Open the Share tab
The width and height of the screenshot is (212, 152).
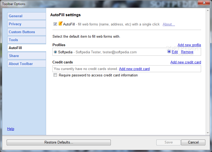(x=27, y=56)
